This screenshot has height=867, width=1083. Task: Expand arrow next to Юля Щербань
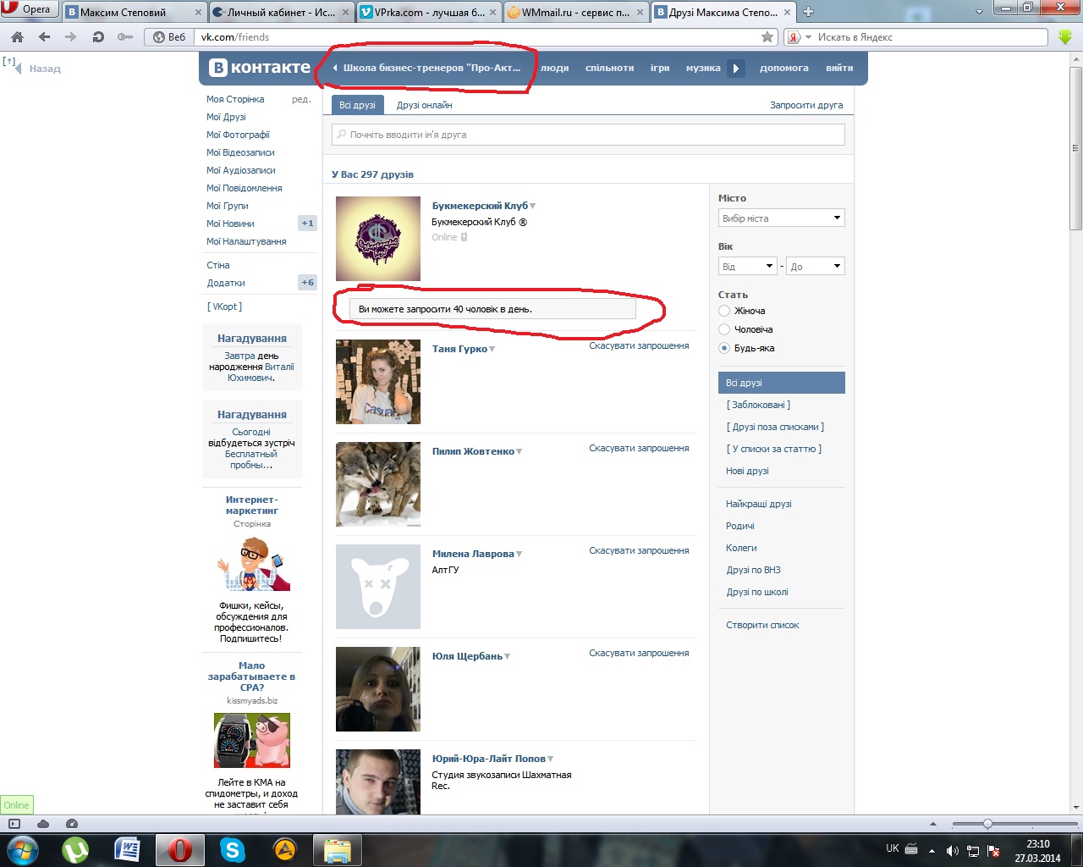[508, 656]
